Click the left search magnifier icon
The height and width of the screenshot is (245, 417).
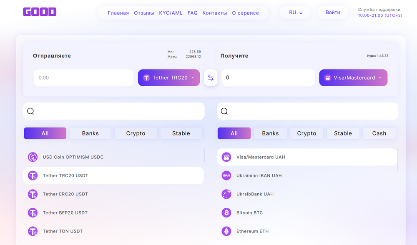click(x=30, y=111)
